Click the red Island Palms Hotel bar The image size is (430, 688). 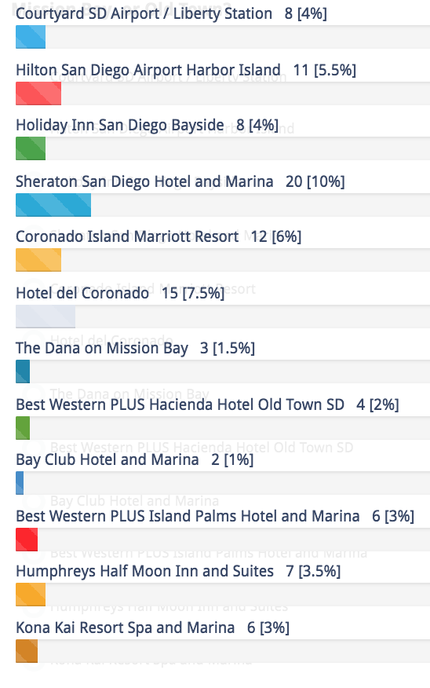pos(27,540)
